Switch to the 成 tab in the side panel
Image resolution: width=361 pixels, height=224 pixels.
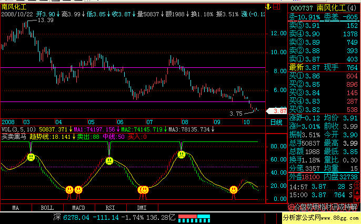pos(342,207)
